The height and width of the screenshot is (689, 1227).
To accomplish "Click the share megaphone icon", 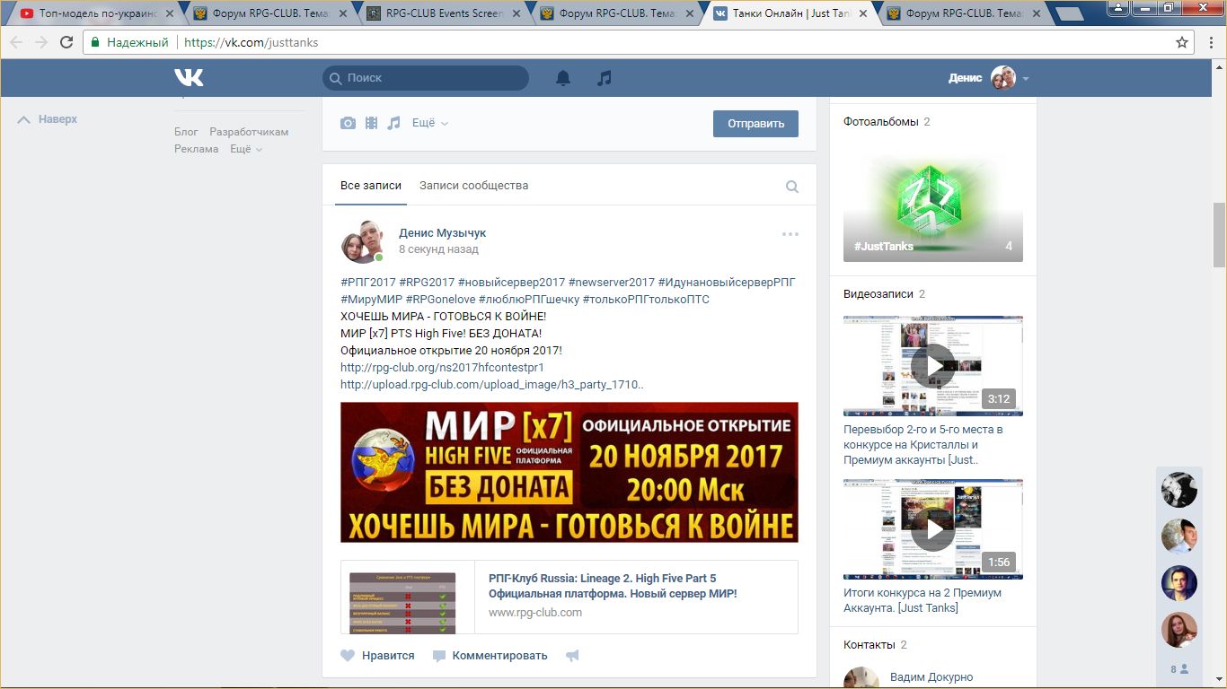I will [x=572, y=656].
